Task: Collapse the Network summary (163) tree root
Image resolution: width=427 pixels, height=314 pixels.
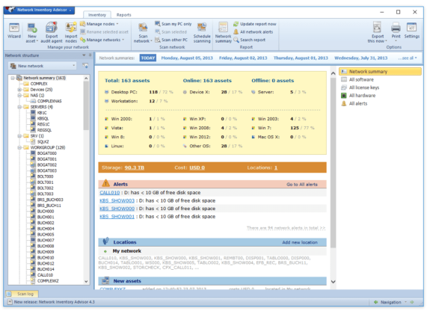Action: (13, 78)
